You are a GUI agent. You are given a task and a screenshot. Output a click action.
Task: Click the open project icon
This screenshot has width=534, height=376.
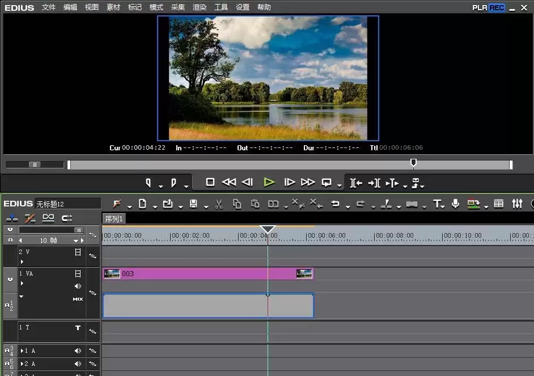[x=168, y=204]
